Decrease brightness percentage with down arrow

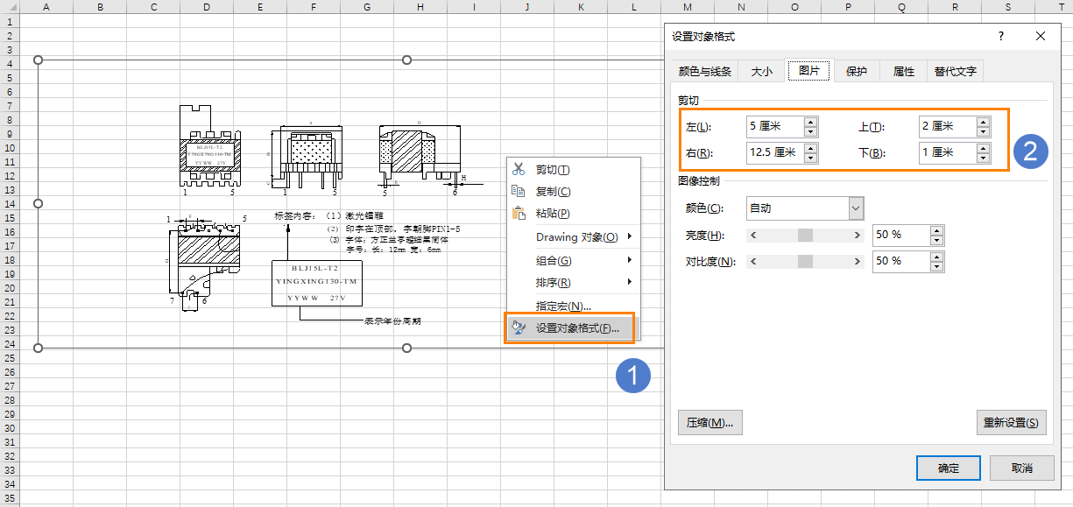[x=937, y=240]
